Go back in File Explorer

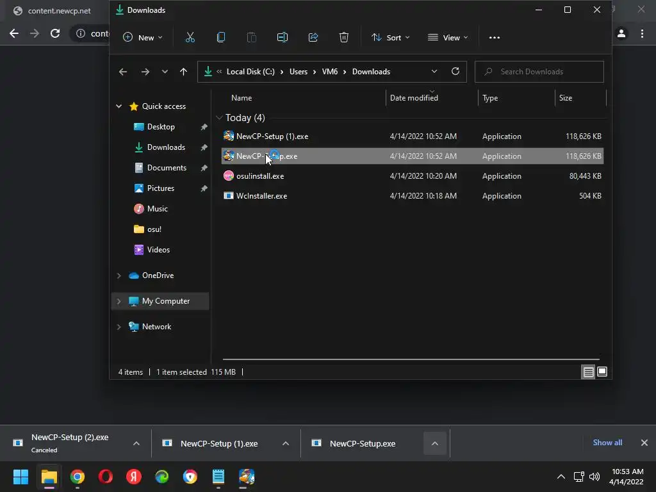(122, 72)
